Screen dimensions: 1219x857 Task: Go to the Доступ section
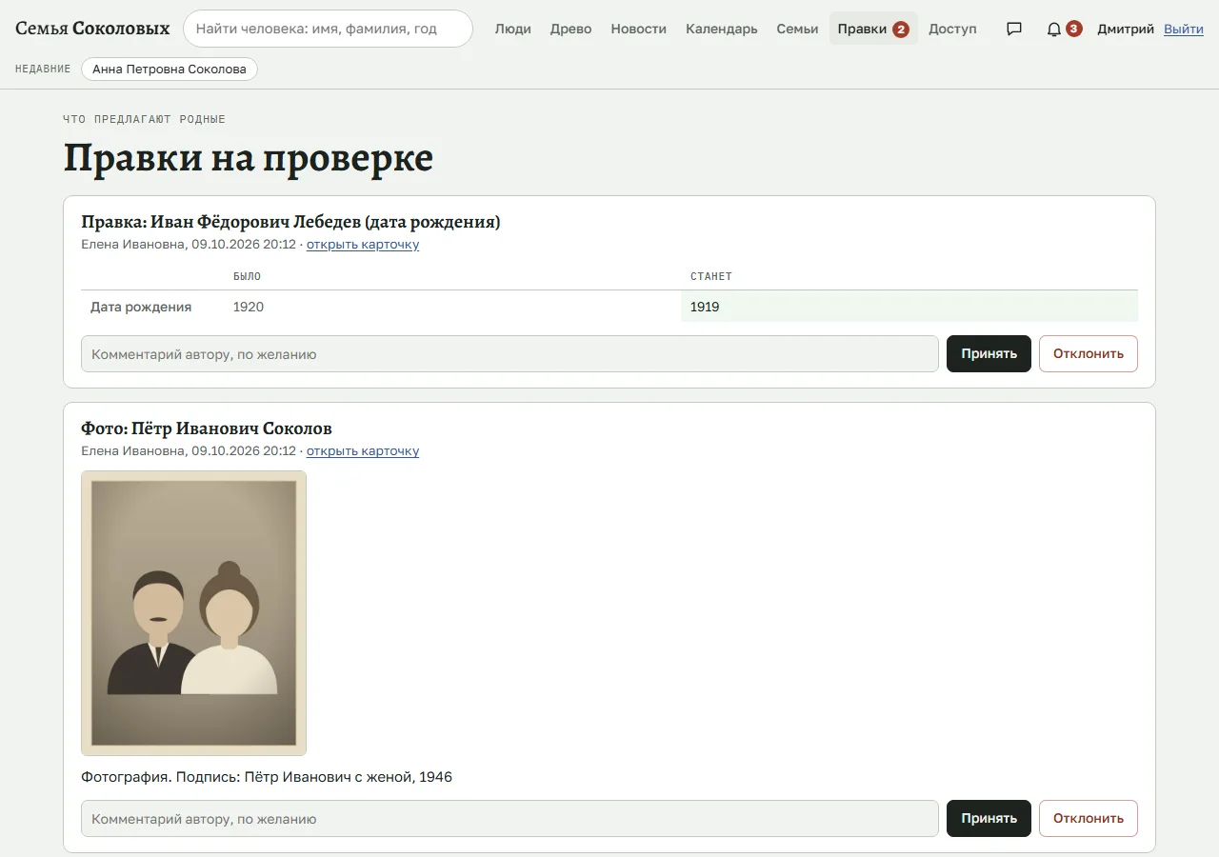[952, 29]
